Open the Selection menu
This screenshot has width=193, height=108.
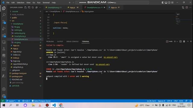21,3
